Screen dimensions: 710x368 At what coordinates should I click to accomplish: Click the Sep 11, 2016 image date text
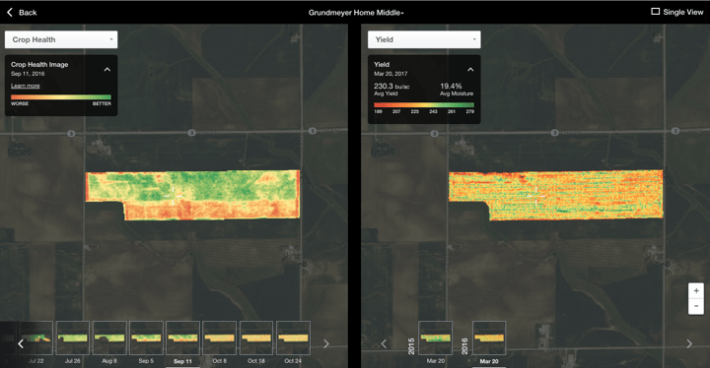tap(28, 74)
